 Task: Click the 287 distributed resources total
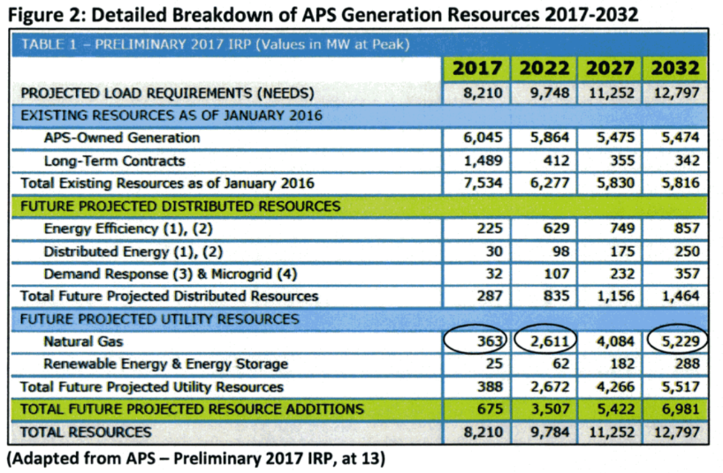[490, 296]
